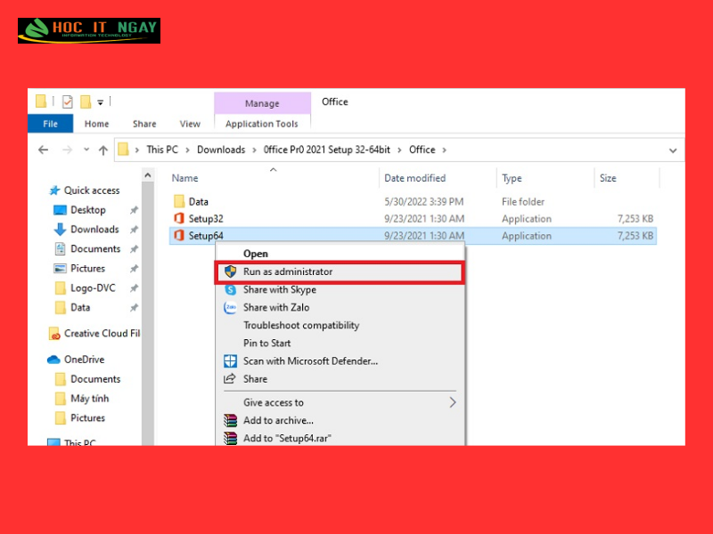Open the Share ribbon tab

pyautogui.click(x=144, y=124)
